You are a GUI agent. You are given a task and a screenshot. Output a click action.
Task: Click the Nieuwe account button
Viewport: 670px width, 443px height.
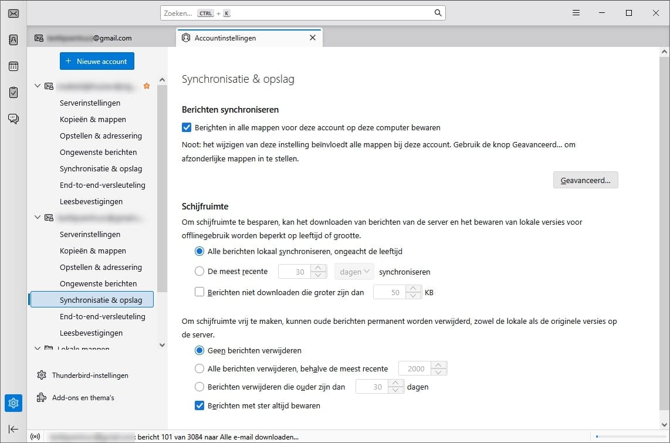tap(97, 60)
